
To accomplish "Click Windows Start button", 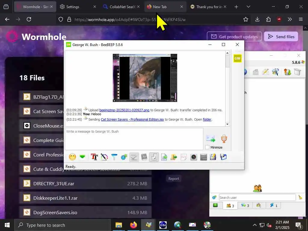I will click(x=7, y=225).
